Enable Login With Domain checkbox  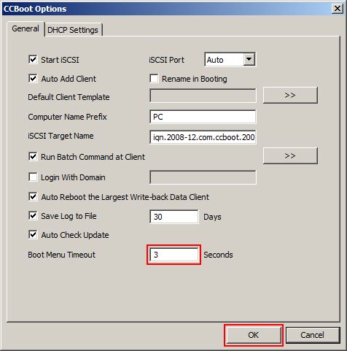[33, 177]
